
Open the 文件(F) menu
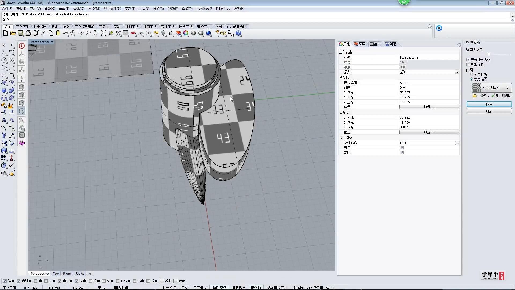pos(7,8)
